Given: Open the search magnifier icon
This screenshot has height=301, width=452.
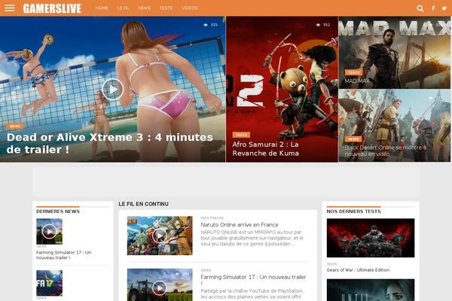Looking at the screenshot, I should pyautogui.click(x=420, y=8).
